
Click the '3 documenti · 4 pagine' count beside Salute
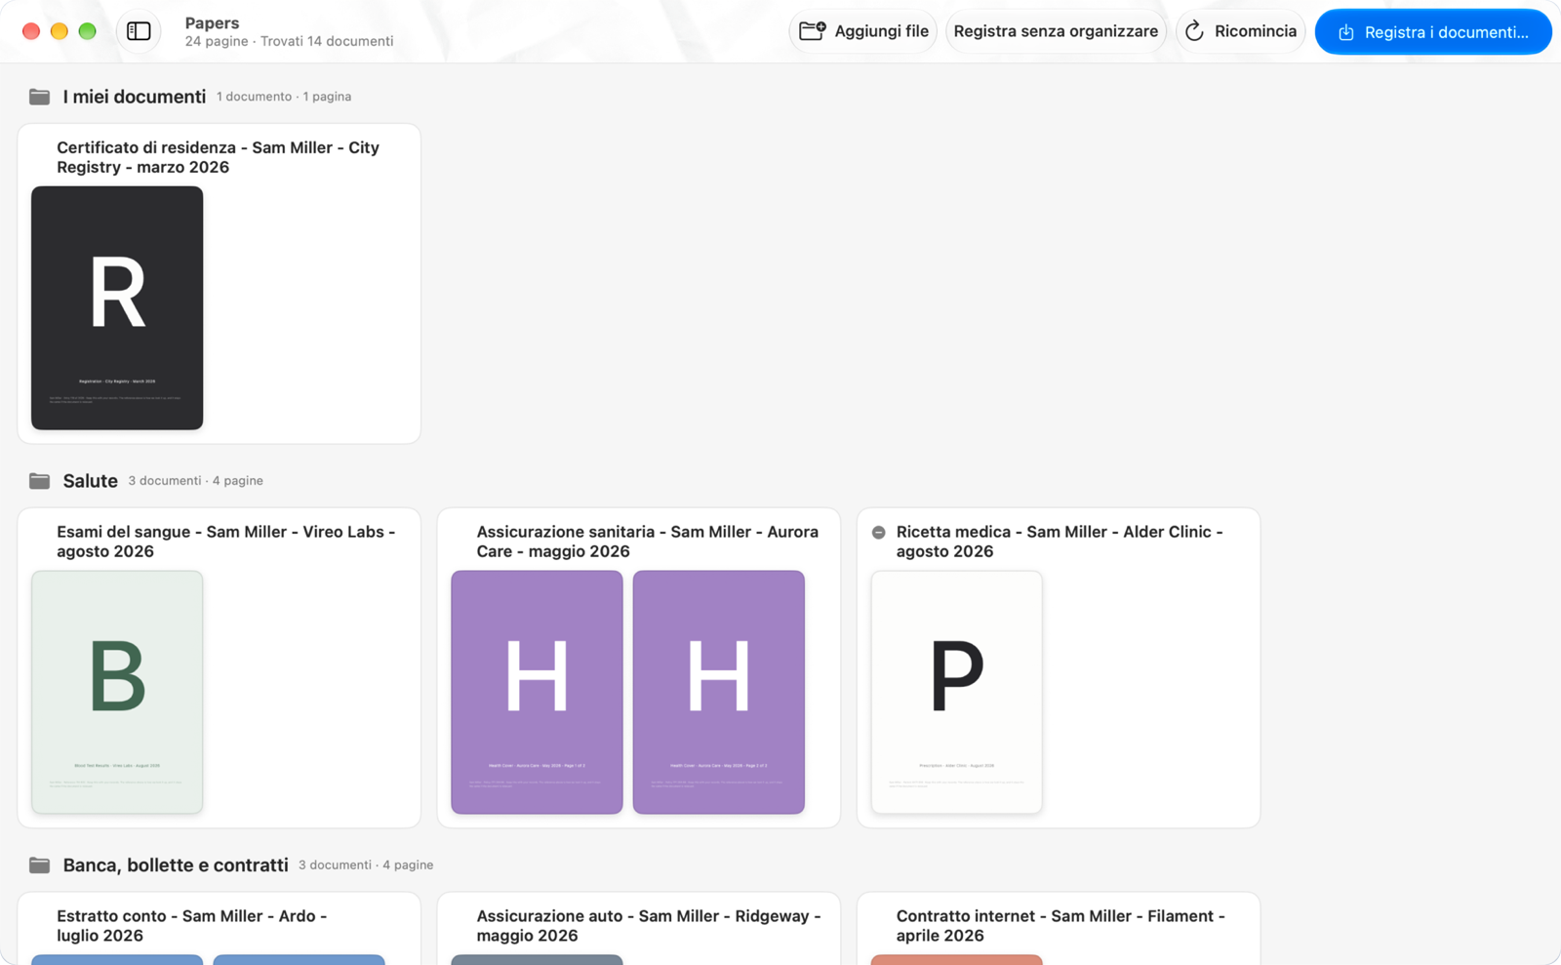(x=195, y=481)
